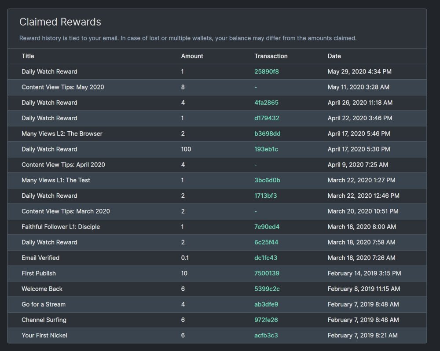The width and height of the screenshot is (440, 351).
Task: Open transaction link 1713bf3
Action: pos(265,196)
